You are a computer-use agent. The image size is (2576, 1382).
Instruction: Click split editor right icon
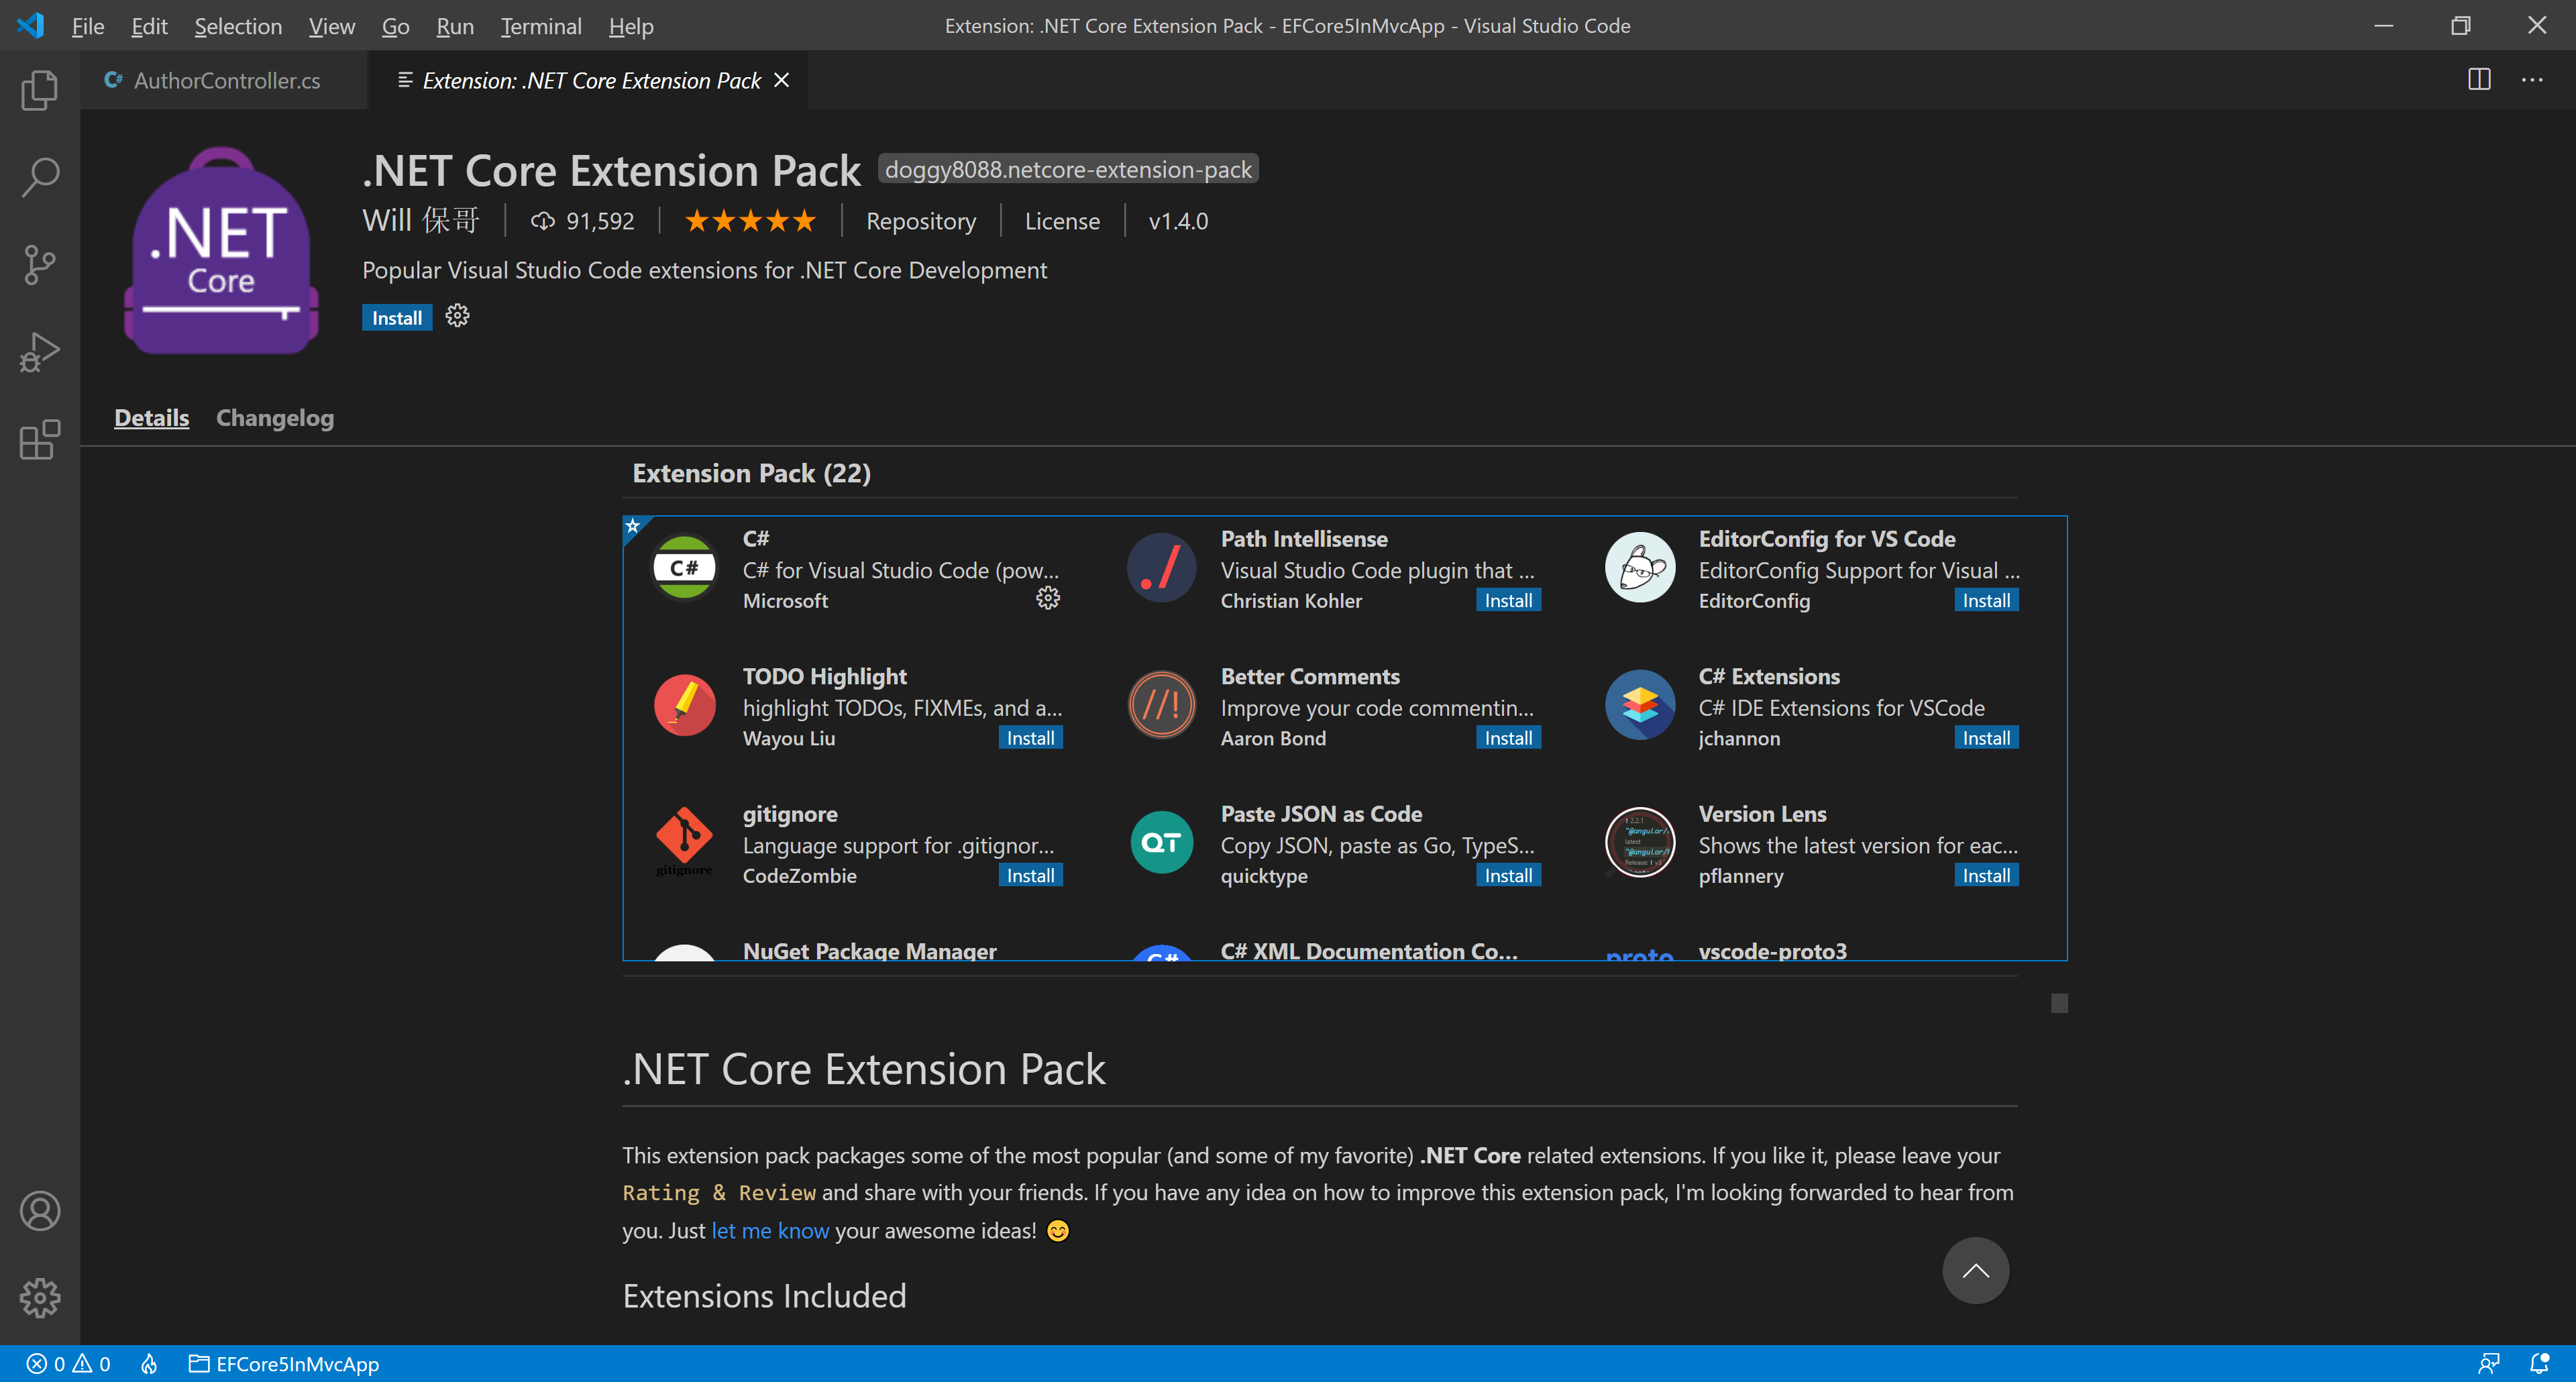2479,80
